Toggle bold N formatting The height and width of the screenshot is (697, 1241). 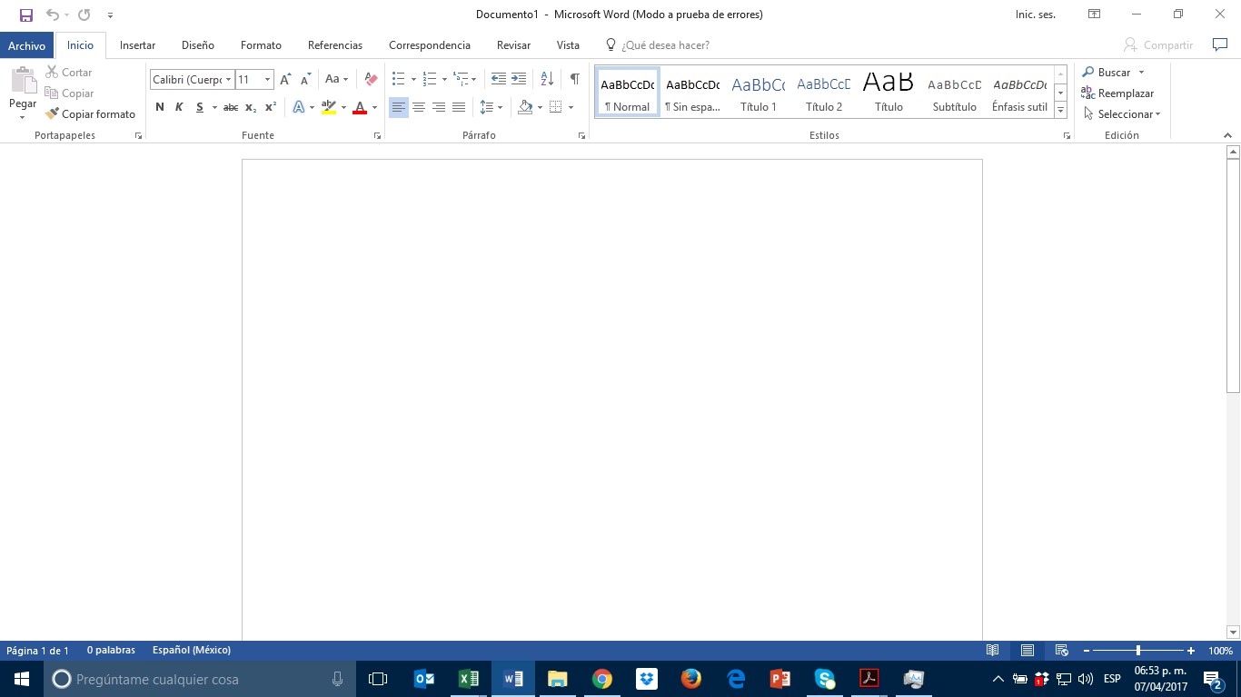click(160, 107)
